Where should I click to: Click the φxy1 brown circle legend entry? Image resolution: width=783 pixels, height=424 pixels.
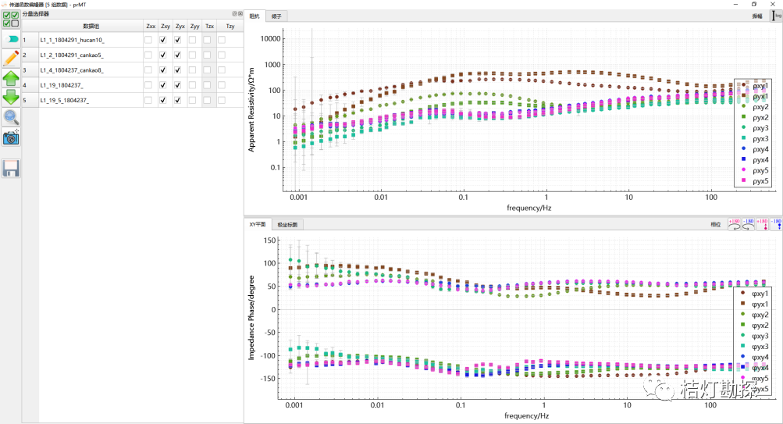tap(755, 293)
